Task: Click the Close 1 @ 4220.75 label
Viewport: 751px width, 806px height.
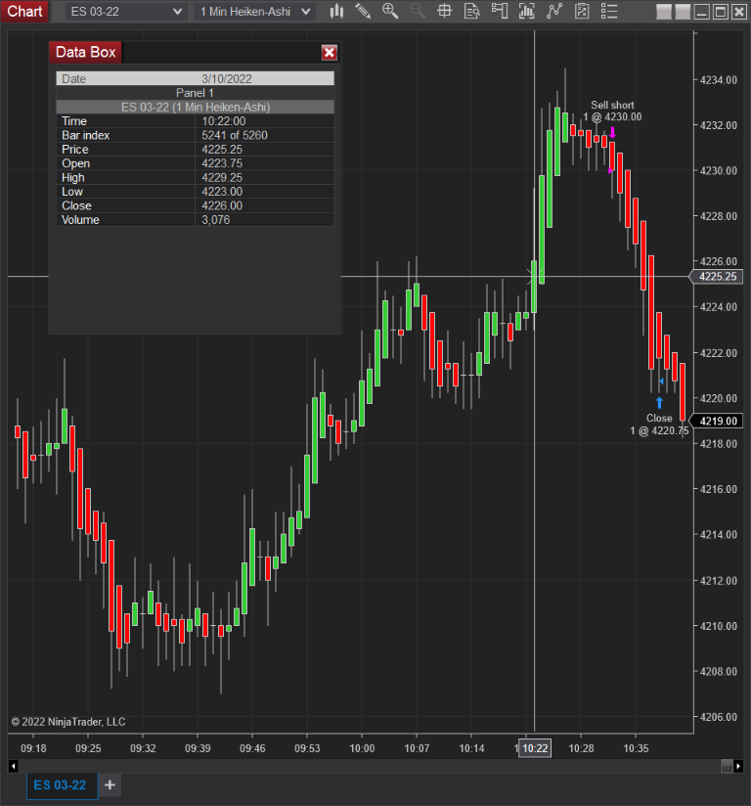Action: click(x=659, y=425)
